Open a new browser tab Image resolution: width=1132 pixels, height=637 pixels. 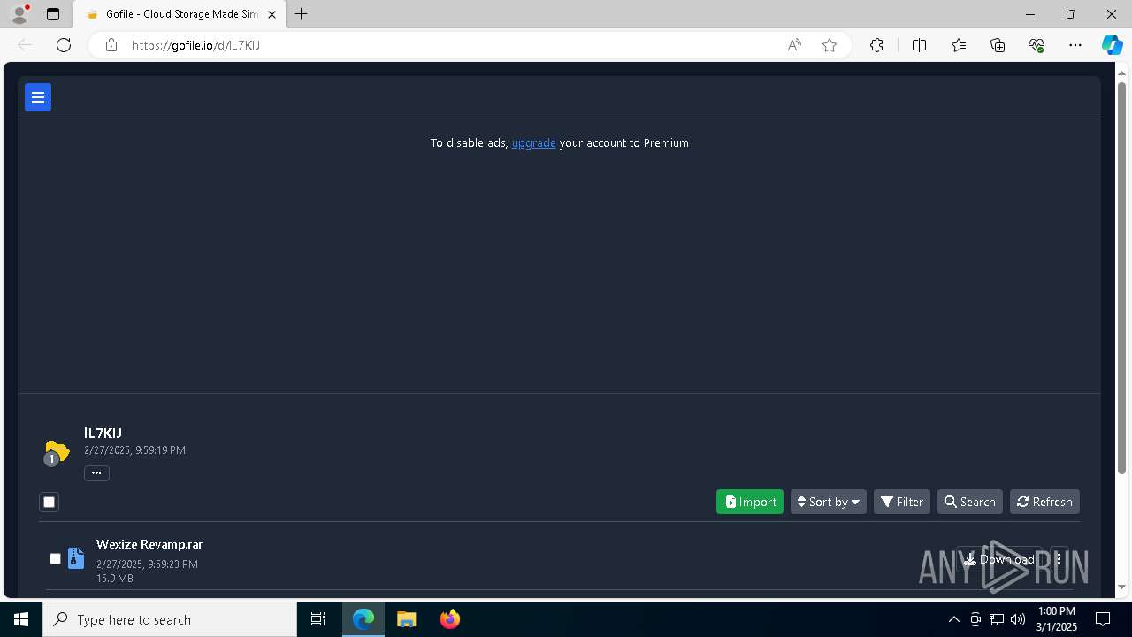pos(302,14)
